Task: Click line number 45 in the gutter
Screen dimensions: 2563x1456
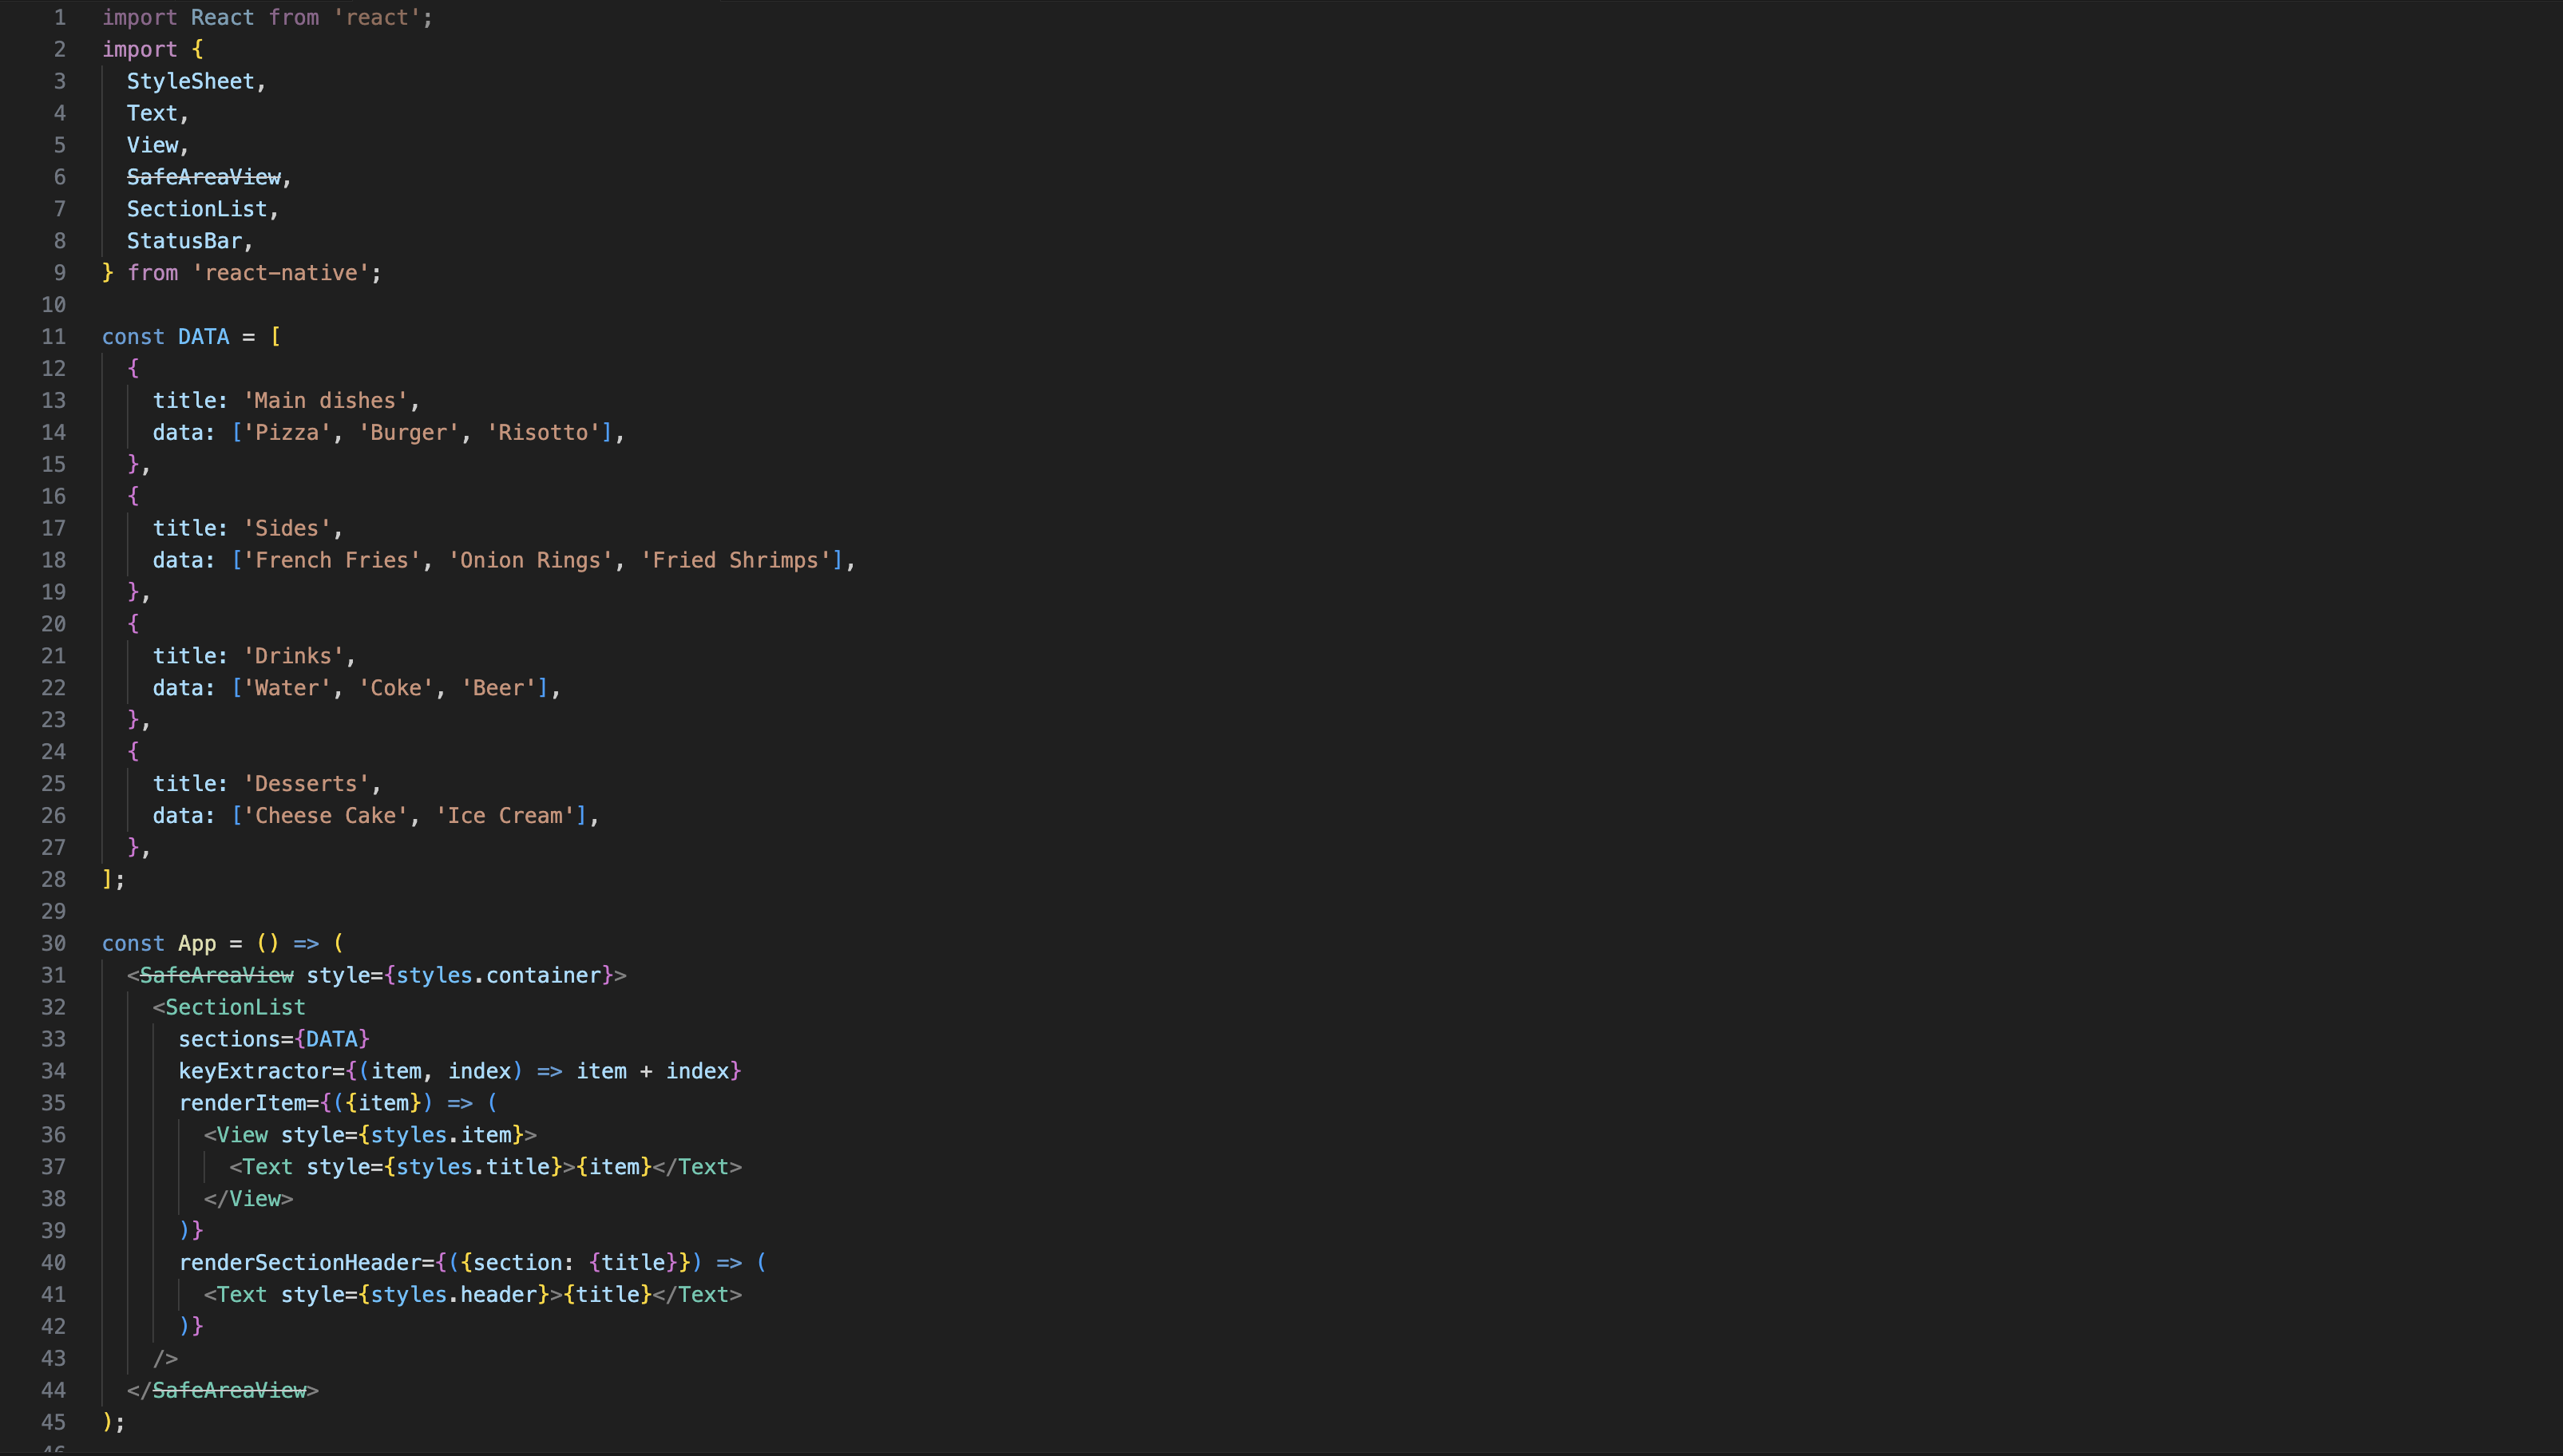Action: (53, 1423)
